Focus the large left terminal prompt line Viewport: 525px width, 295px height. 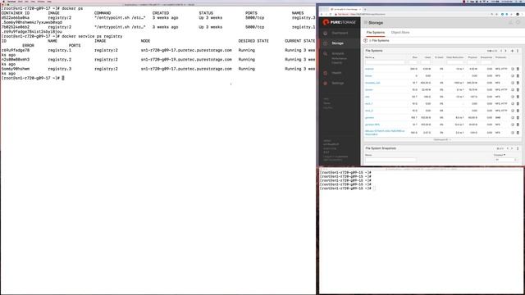33,78
